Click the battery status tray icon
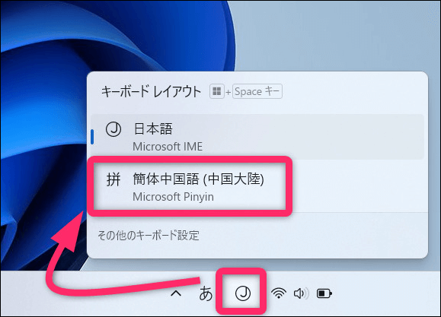441x317 pixels. [x=324, y=293]
